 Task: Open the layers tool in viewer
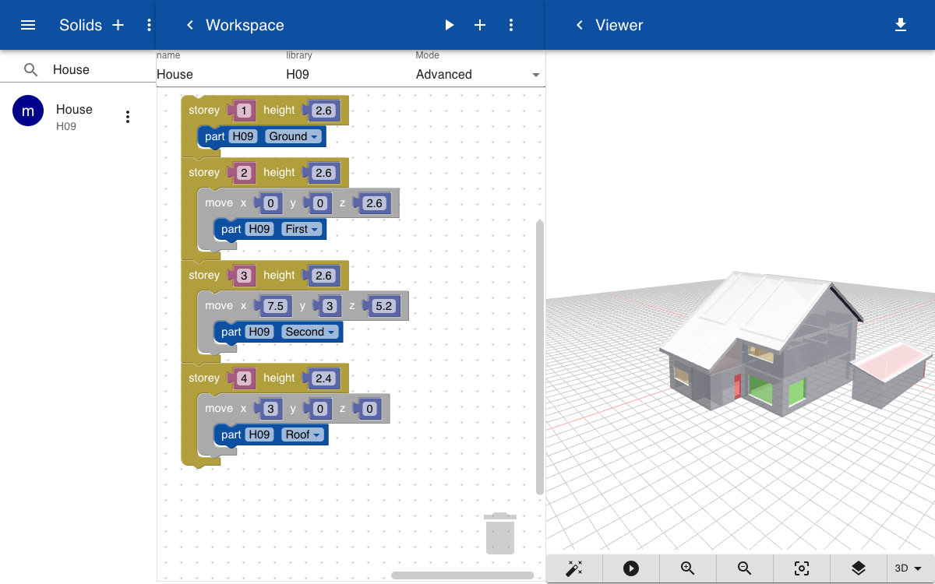(859, 568)
